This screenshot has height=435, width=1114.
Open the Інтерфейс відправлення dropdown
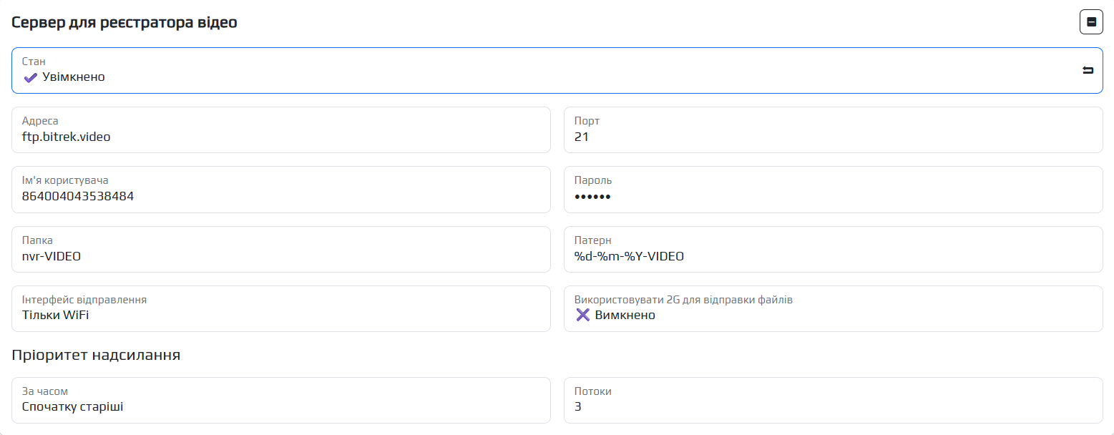(280, 308)
